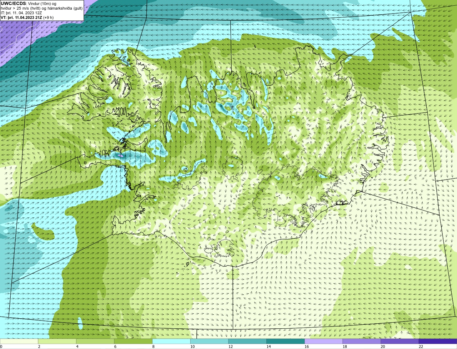
Task: Click the 'IT: þri. 11. 04. 2023 12Z' line
Action: (21, 13)
